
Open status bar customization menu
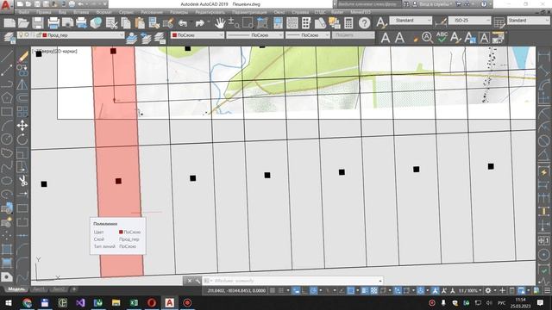(547, 291)
